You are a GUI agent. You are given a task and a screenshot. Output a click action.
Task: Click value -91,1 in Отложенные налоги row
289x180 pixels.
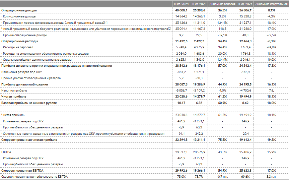[x=181, y=133]
